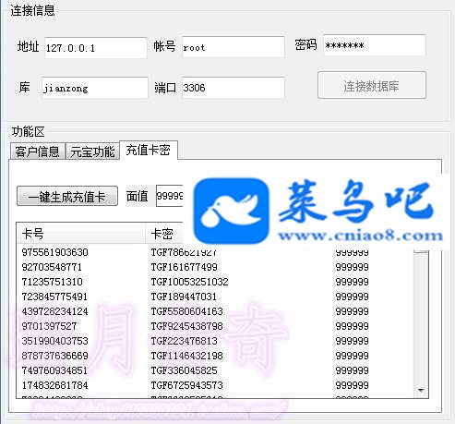The image size is (455, 424).
Task: Click 一键生成充值卡 button
Action: 67,196
